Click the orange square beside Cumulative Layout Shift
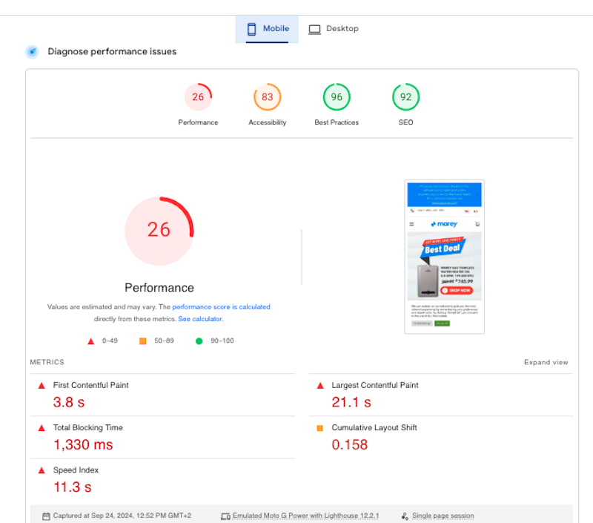Viewport: 593px width, 523px height. coord(320,427)
